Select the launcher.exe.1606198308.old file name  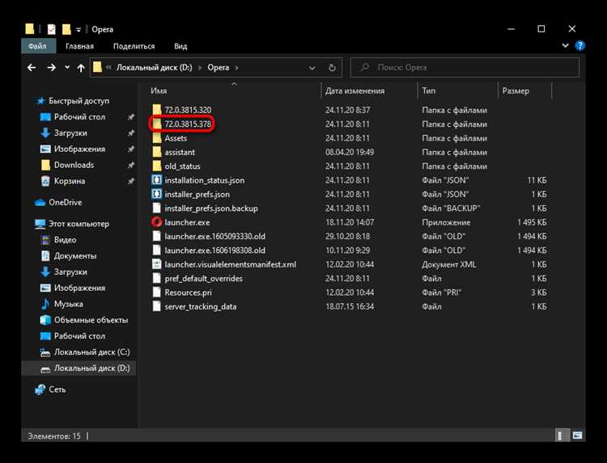click(214, 250)
